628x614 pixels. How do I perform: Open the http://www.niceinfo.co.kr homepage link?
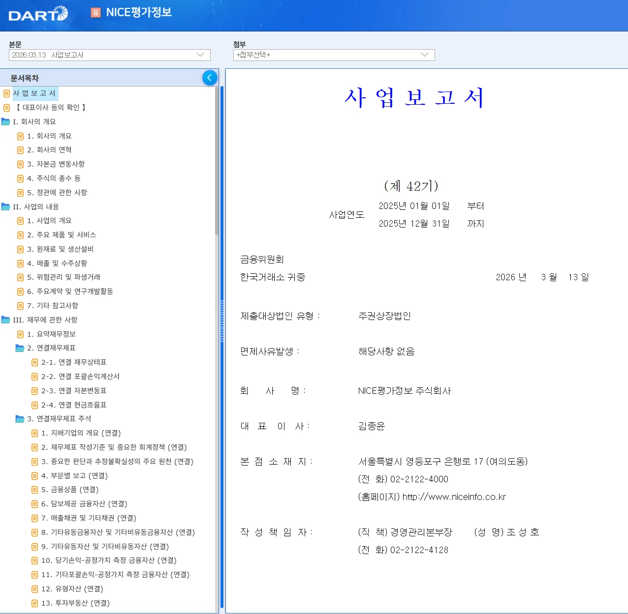click(454, 497)
